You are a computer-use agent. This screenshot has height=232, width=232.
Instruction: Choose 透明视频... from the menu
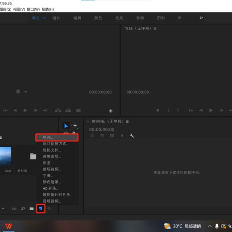coord(58,201)
